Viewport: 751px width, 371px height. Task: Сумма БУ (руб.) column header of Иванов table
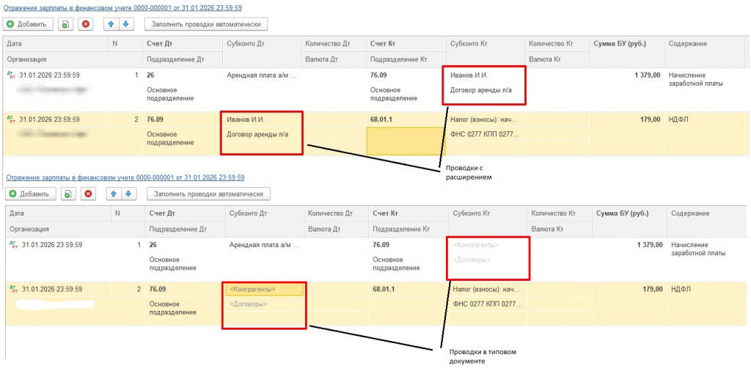click(620, 43)
